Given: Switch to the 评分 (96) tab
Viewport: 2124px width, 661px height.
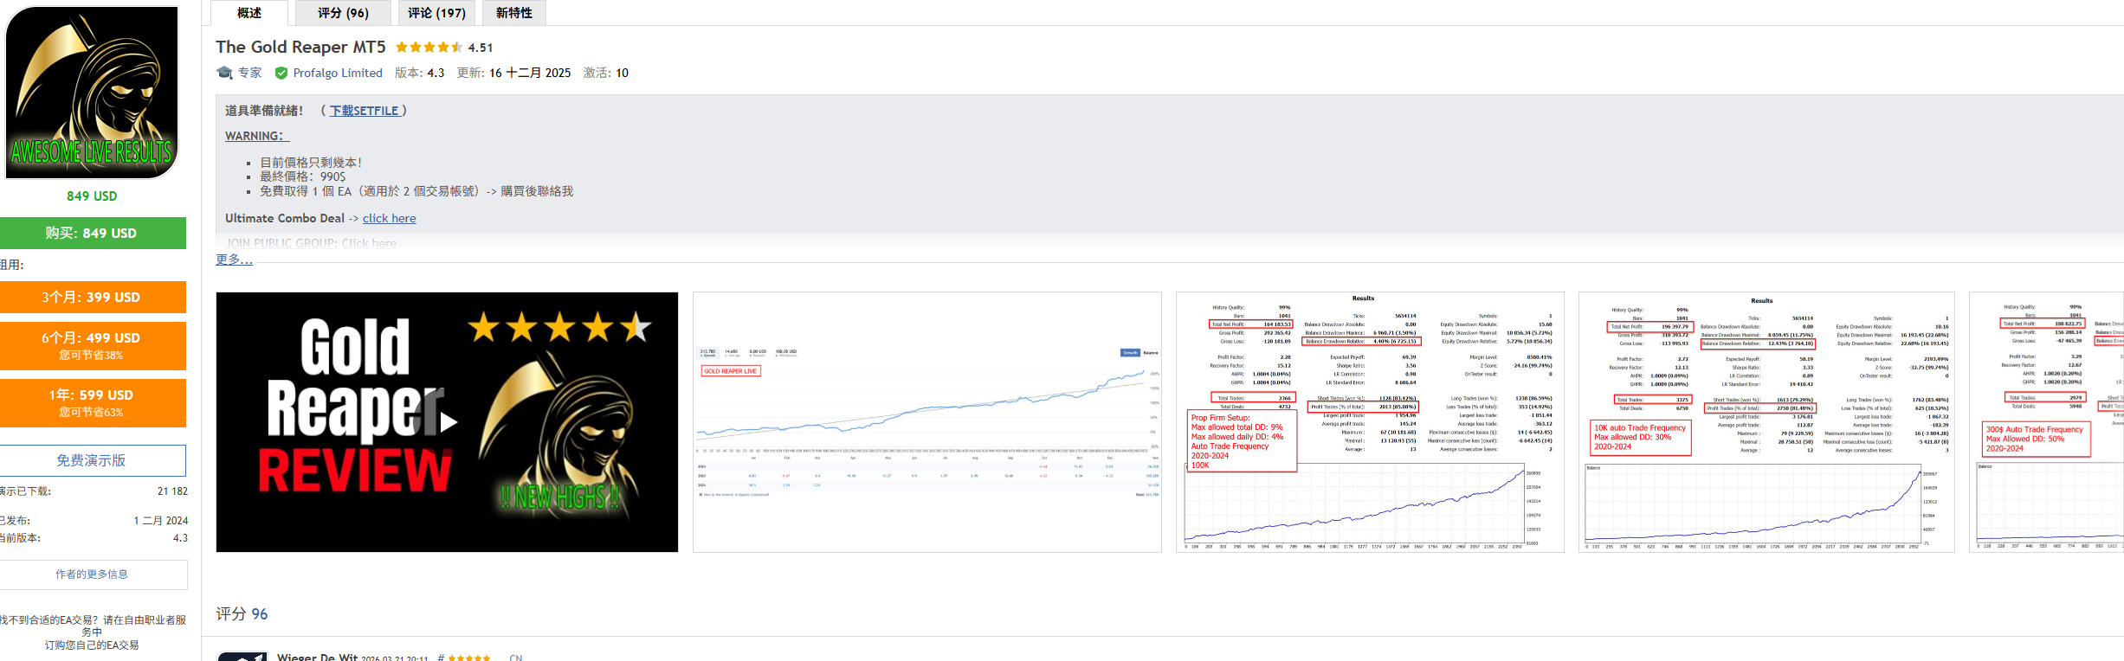Looking at the screenshot, I should click(x=343, y=13).
